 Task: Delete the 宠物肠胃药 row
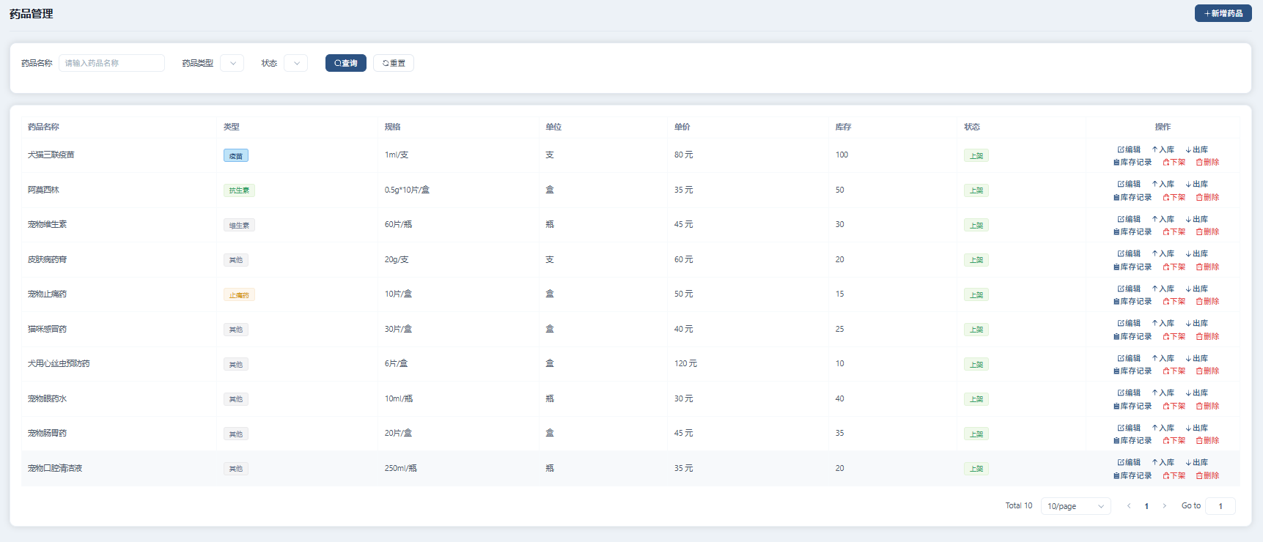(1208, 441)
